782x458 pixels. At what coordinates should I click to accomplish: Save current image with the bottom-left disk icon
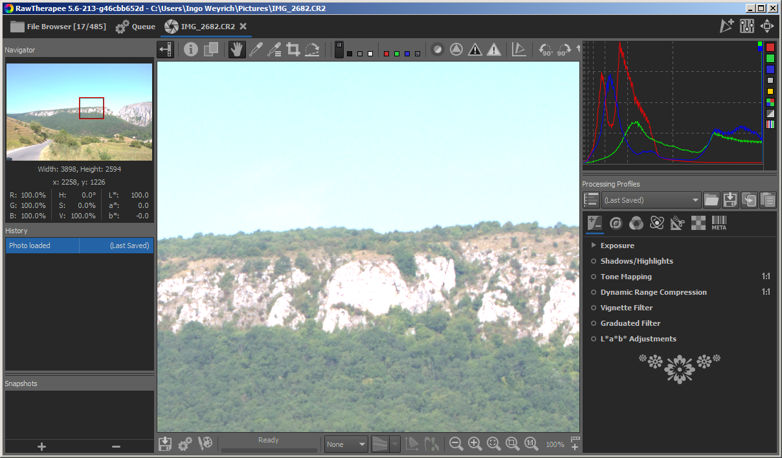click(165, 444)
